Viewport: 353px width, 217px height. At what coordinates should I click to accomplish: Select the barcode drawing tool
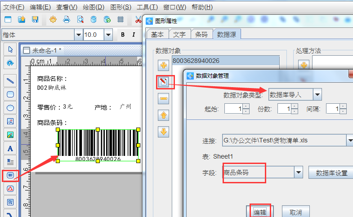[x=10, y=176]
